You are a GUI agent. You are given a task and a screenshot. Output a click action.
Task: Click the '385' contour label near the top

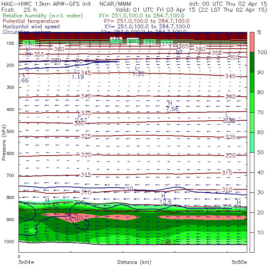tap(116, 40)
